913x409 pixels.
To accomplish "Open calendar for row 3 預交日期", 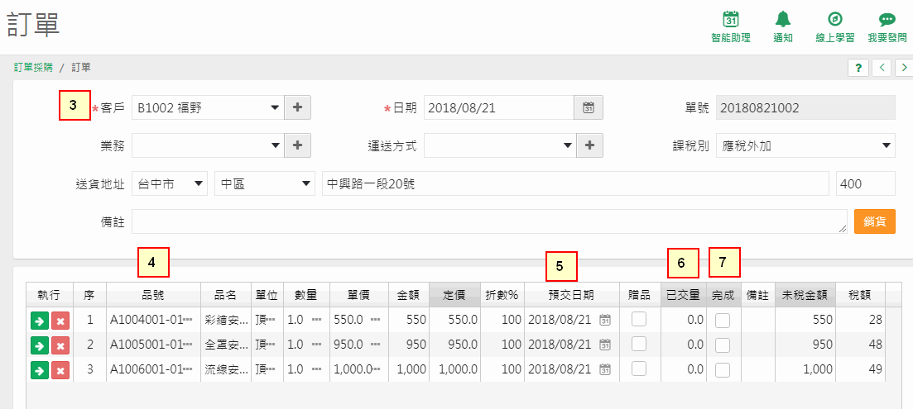I will (x=605, y=369).
